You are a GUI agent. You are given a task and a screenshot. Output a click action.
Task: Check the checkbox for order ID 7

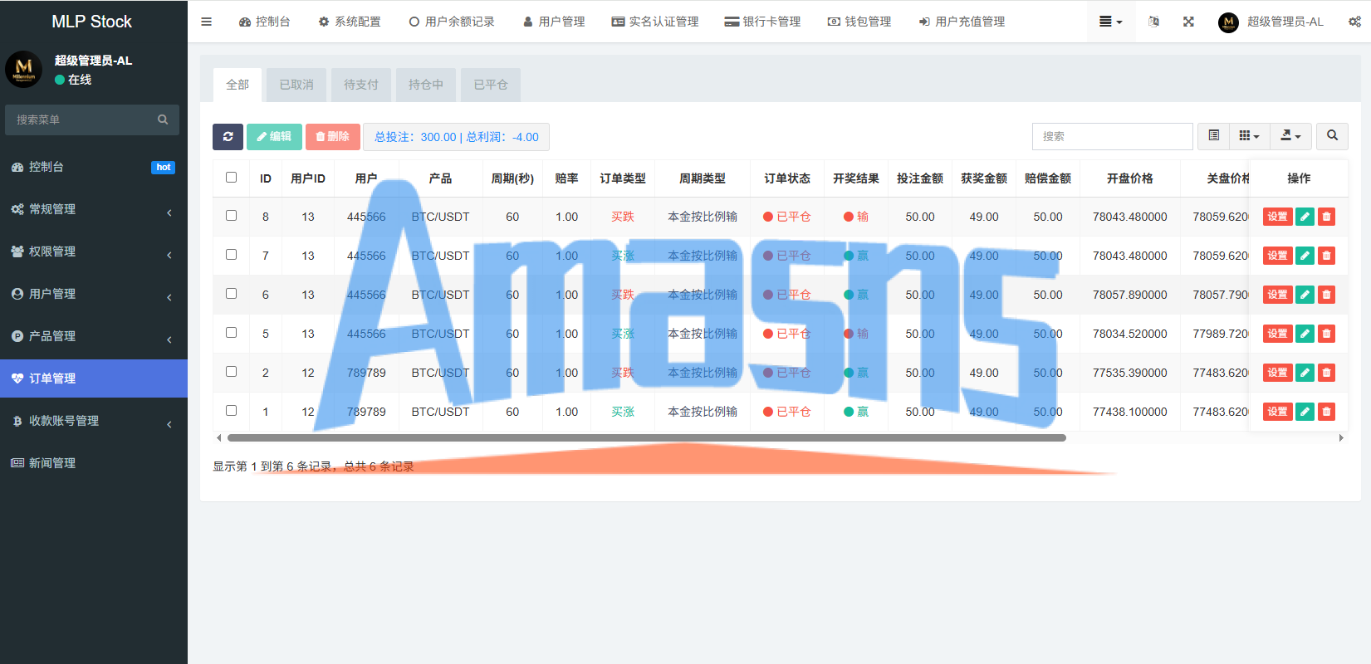click(231, 255)
